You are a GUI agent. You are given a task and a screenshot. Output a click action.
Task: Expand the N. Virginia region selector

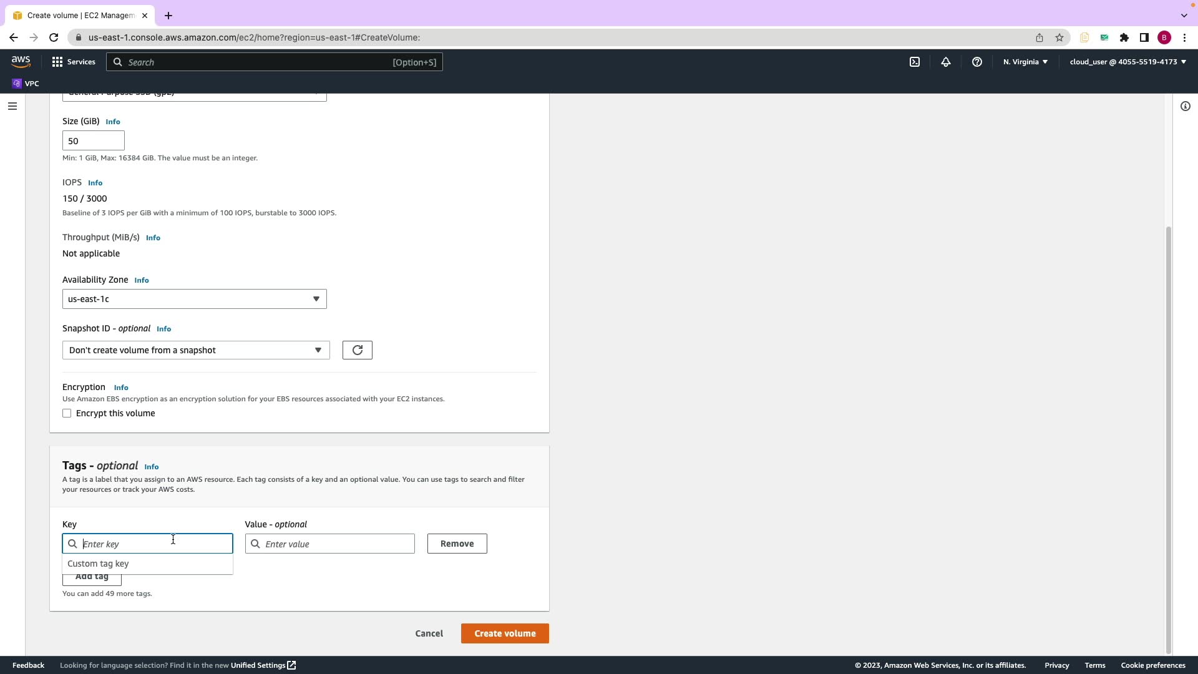coord(1025,62)
